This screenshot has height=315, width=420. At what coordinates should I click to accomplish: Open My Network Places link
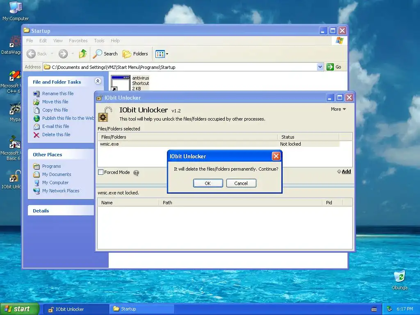point(56,191)
